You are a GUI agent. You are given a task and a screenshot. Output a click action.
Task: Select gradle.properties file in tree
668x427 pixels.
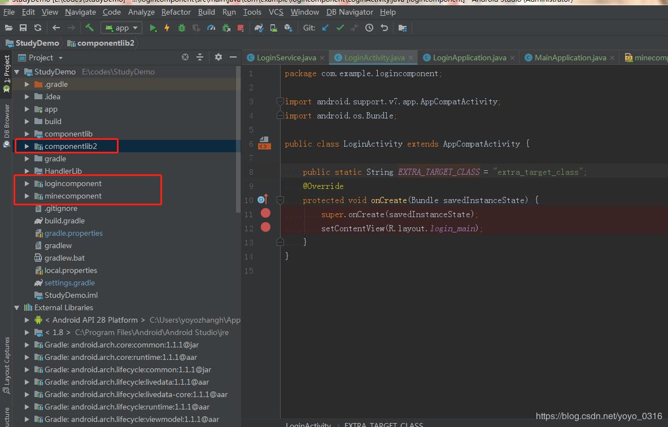(x=73, y=234)
